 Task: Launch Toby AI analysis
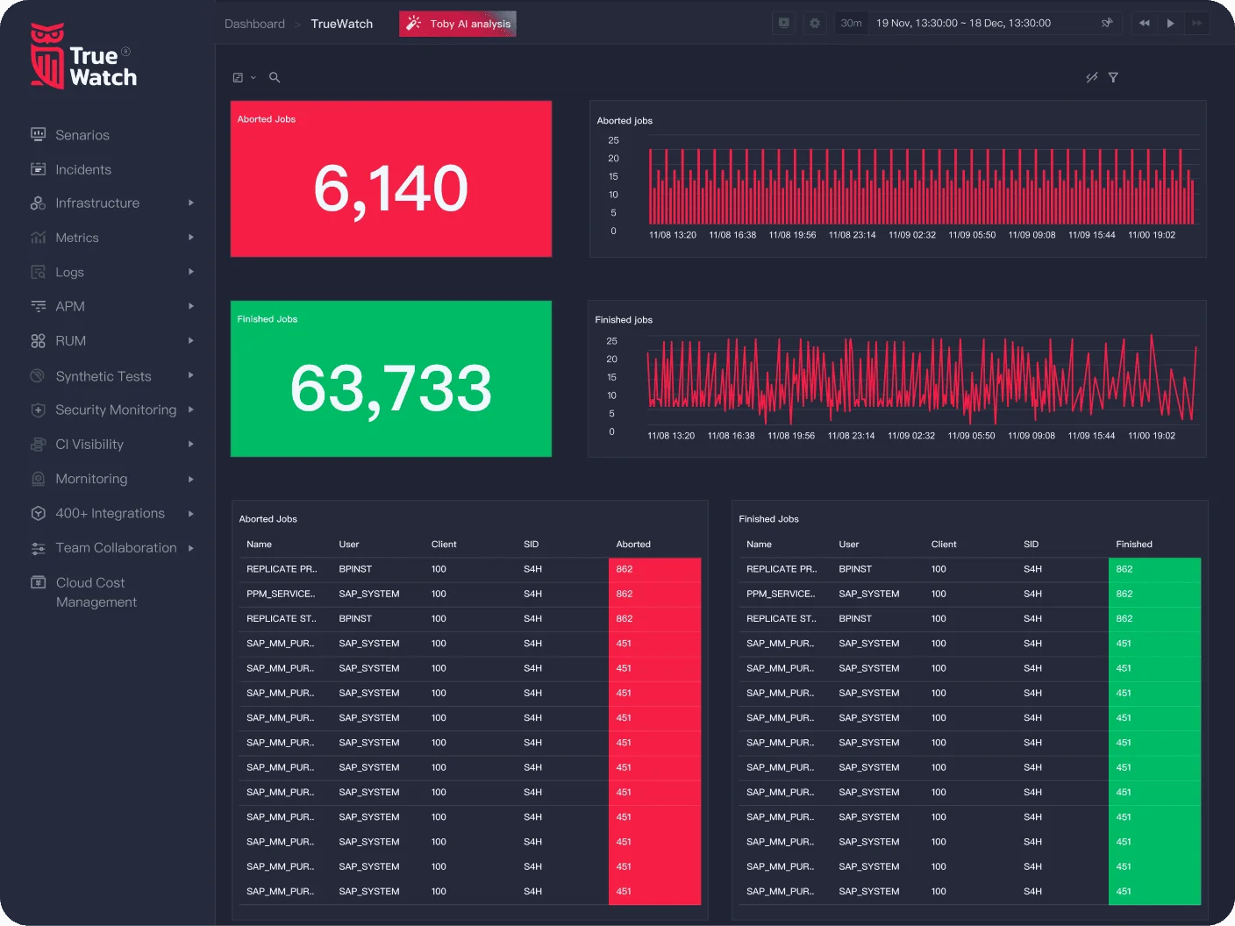pos(457,24)
